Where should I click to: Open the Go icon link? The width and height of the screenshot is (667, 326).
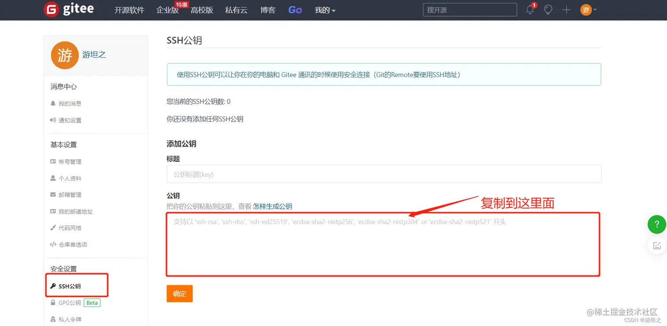[x=295, y=10]
